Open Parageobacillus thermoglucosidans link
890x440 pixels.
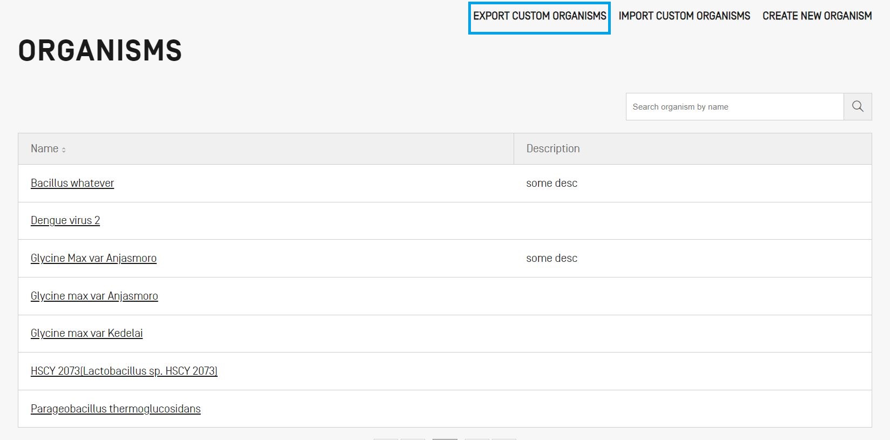[x=116, y=409]
